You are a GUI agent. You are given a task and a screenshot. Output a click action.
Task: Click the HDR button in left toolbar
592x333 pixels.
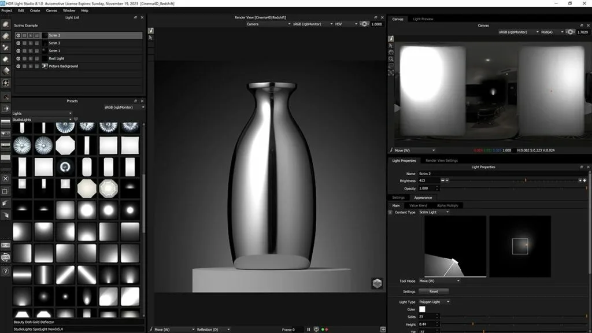(x=6, y=245)
